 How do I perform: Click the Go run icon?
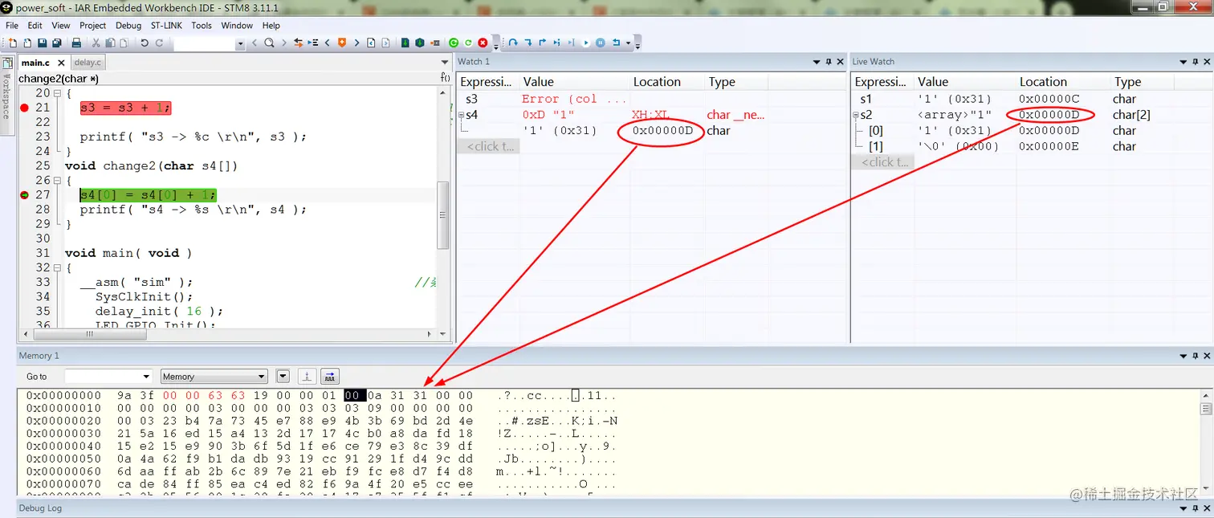(x=585, y=43)
